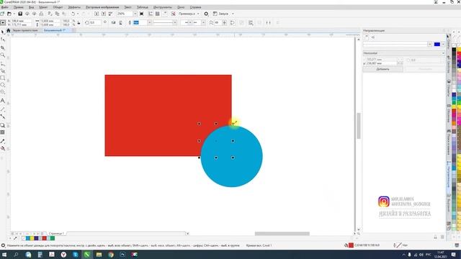The width and height of the screenshot is (461, 259).
Task: Click the horizontal scrollbar thumb
Action: [x=282, y=234]
